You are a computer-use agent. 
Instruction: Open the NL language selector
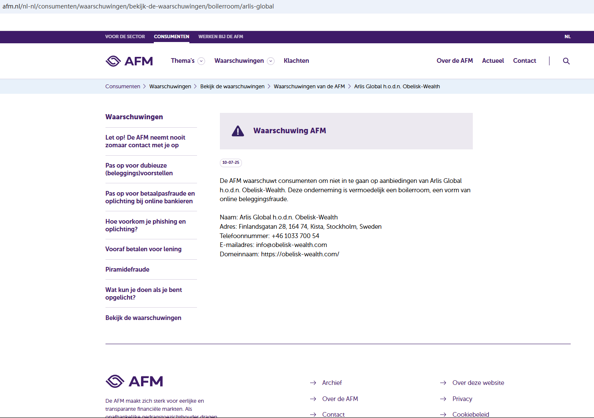click(x=568, y=37)
